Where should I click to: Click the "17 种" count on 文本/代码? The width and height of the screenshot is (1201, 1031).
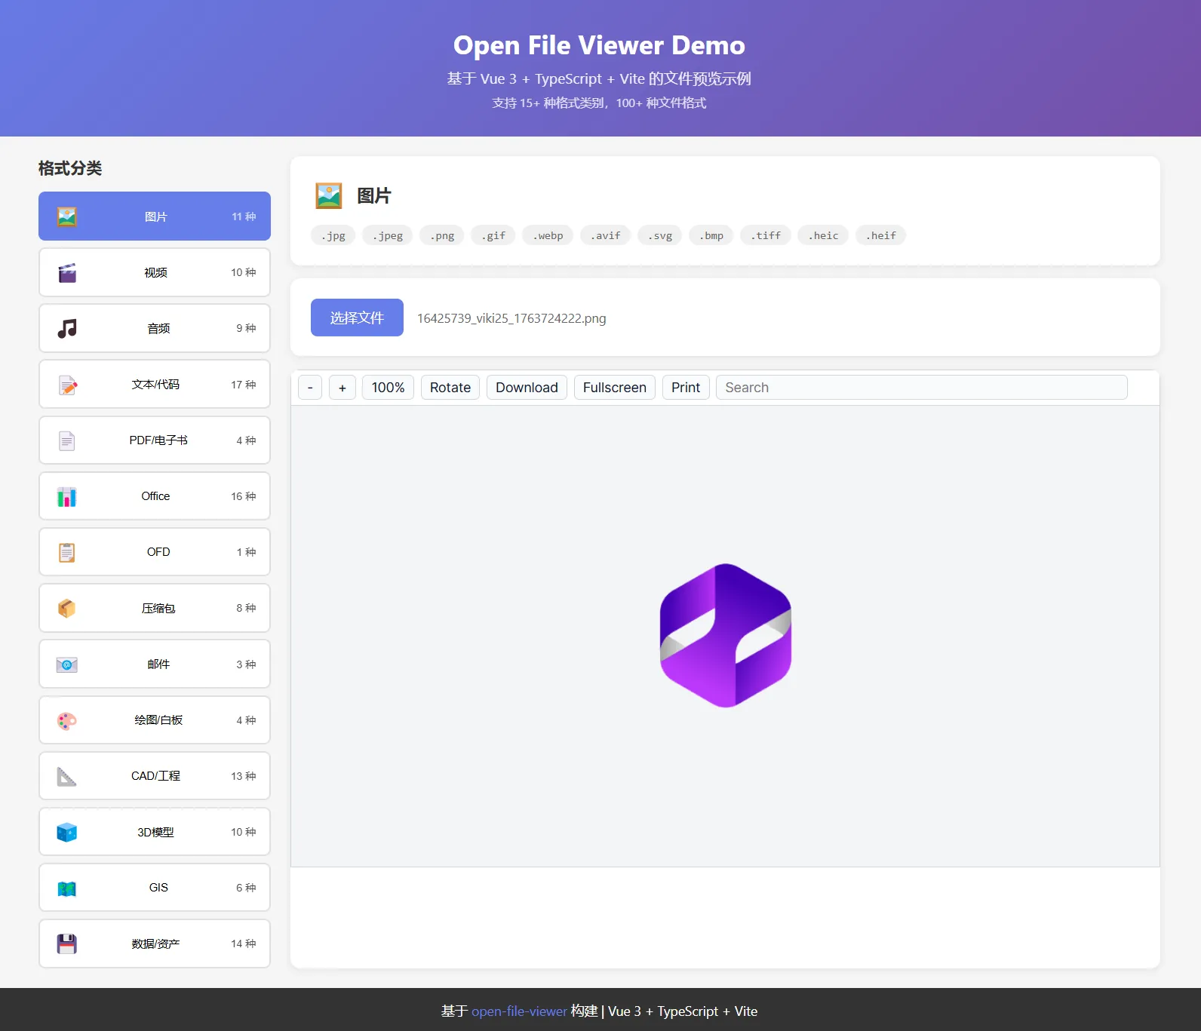[x=244, y=385]
